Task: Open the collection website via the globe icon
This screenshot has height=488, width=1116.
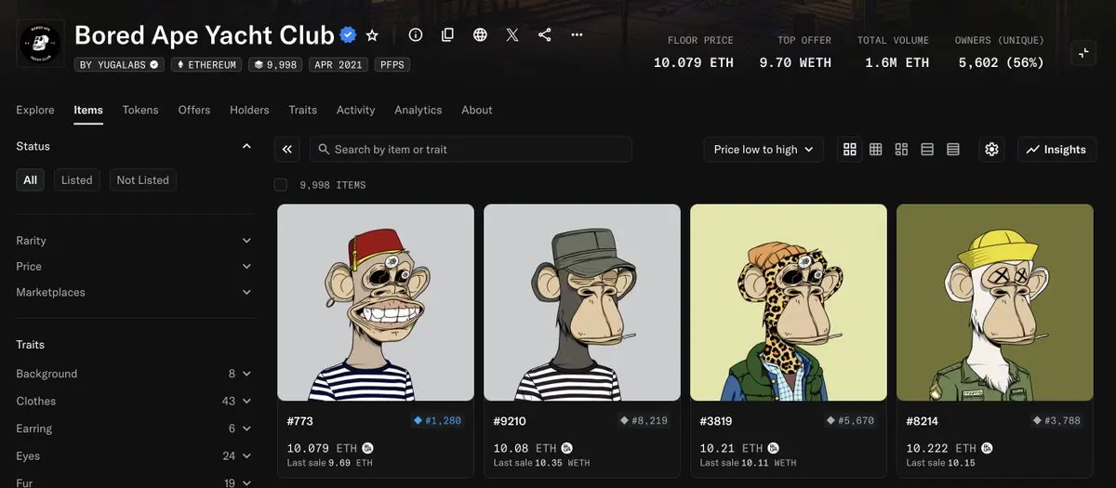Action: (480, 35)
